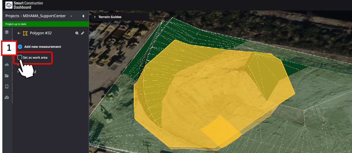Go to Projects in the breadcrumb
This screenshot has width=352, height=153.
pyautogui.click(x=13, y=16)
